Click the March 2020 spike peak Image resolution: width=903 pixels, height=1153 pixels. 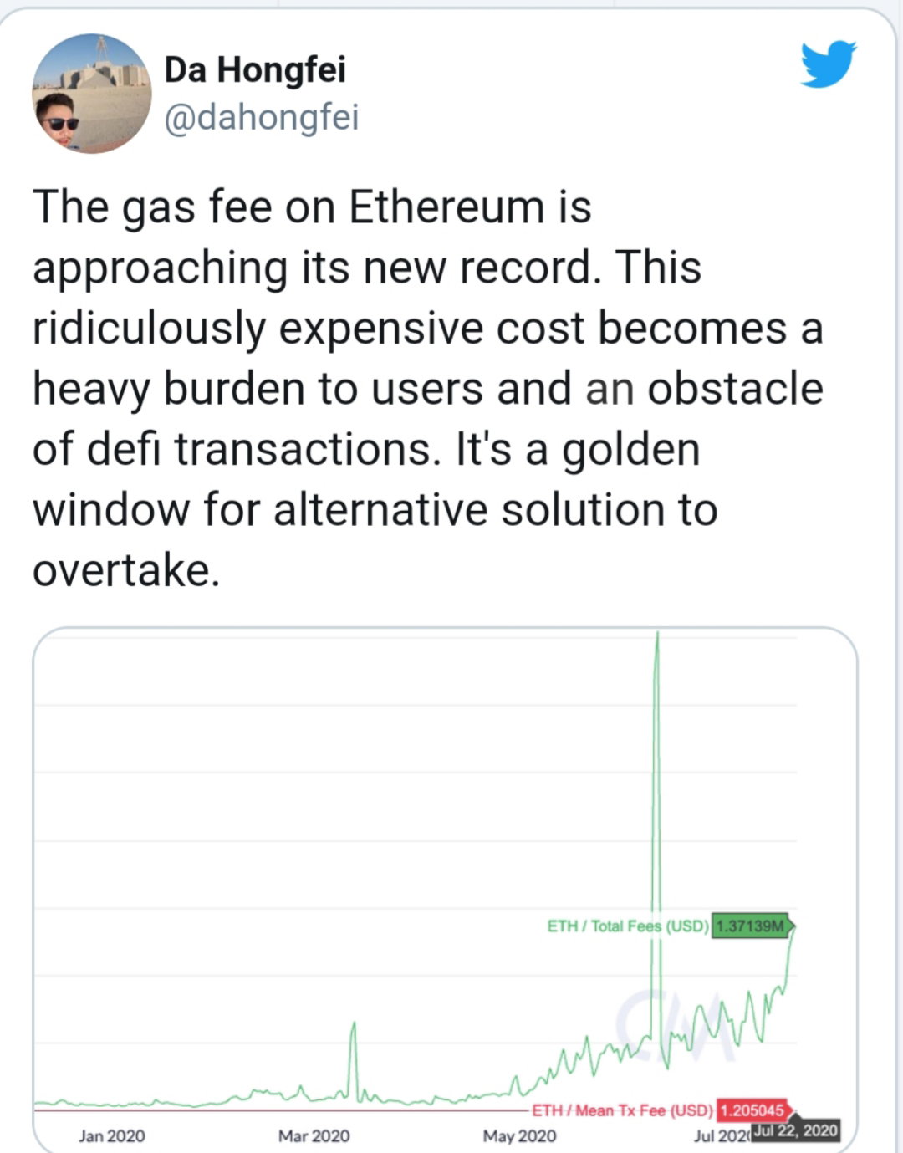(354, 1023)
